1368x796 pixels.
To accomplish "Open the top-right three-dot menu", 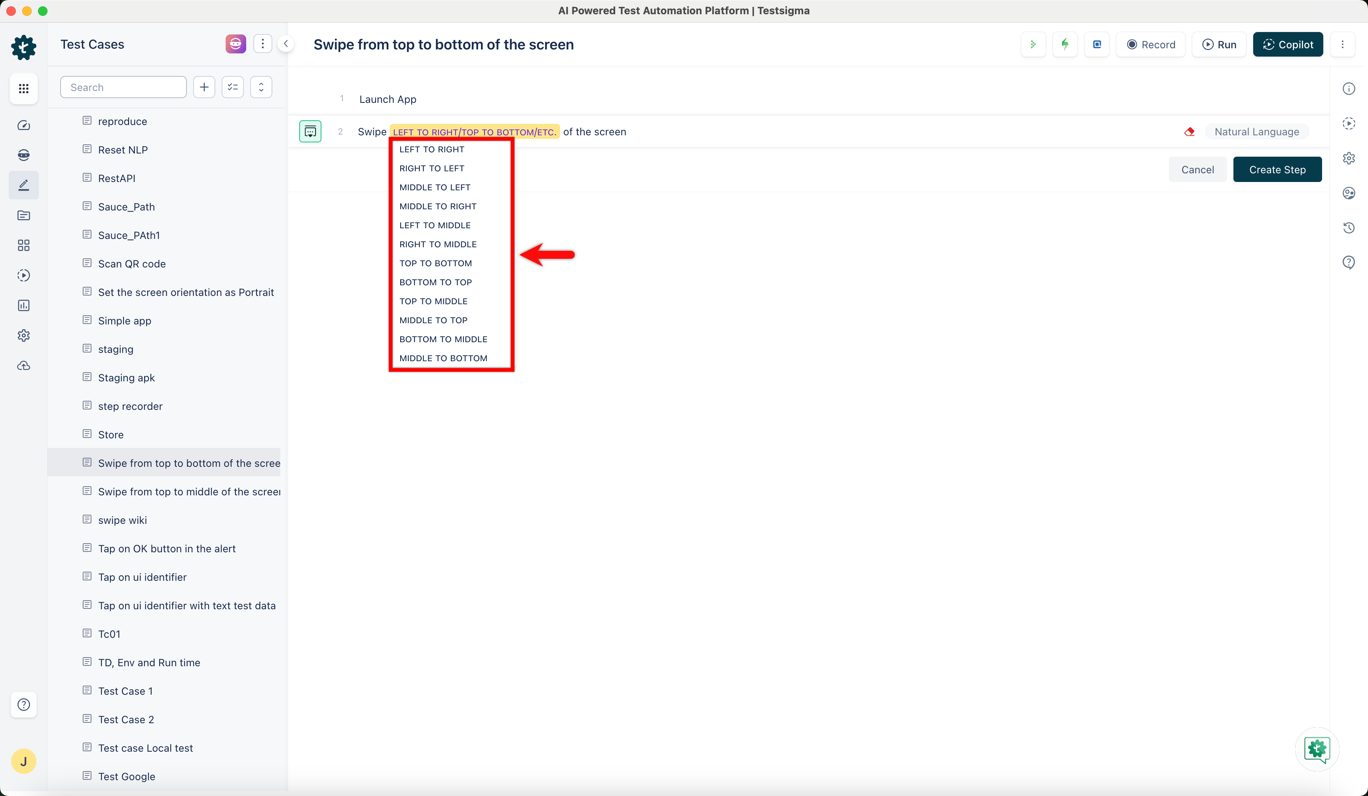I will pyautogui.click(x=1343, y=44).
